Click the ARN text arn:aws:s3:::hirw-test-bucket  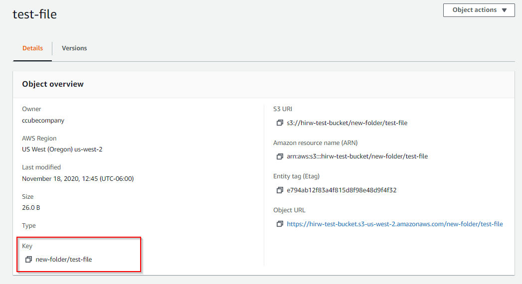coord(357,156)
